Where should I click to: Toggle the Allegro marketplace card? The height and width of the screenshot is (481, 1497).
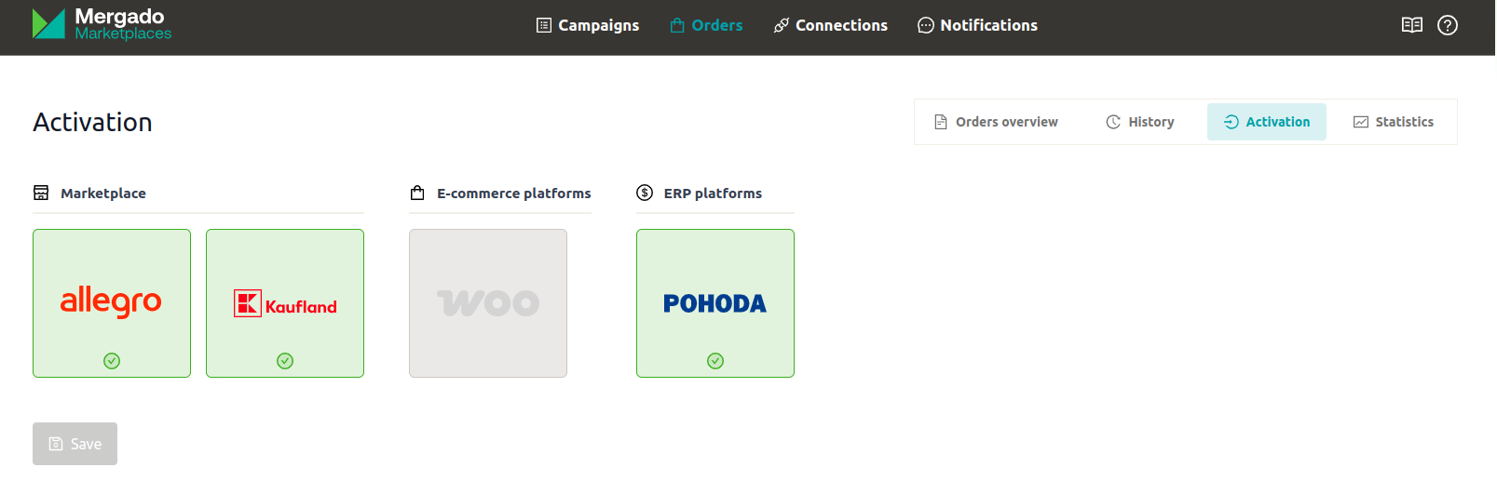[112, 303]
